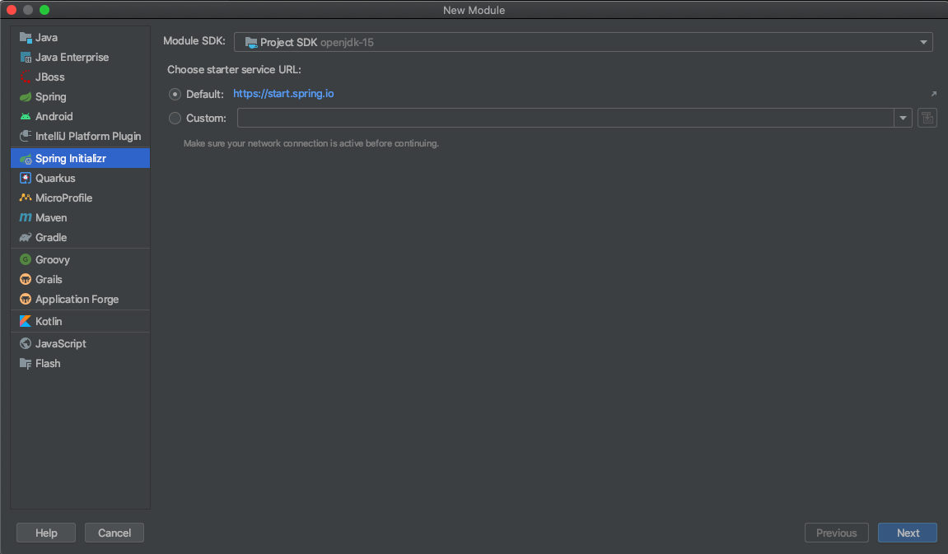Select the Spring list entry text

(x=51, y=96)
